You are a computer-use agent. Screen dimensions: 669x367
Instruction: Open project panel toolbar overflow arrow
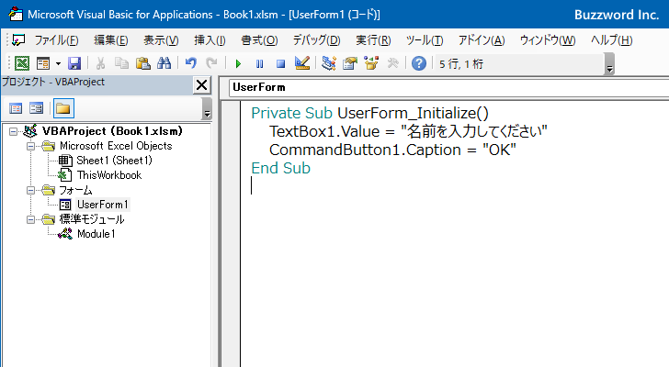coord(207,108)
